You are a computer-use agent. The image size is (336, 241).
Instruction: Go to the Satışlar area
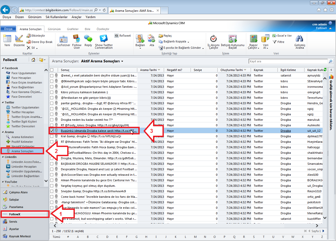pos(14,200)
